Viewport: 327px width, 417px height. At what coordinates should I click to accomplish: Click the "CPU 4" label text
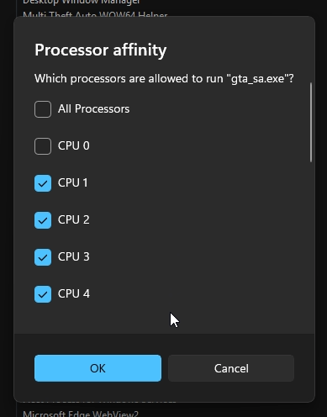coord(74,294)
